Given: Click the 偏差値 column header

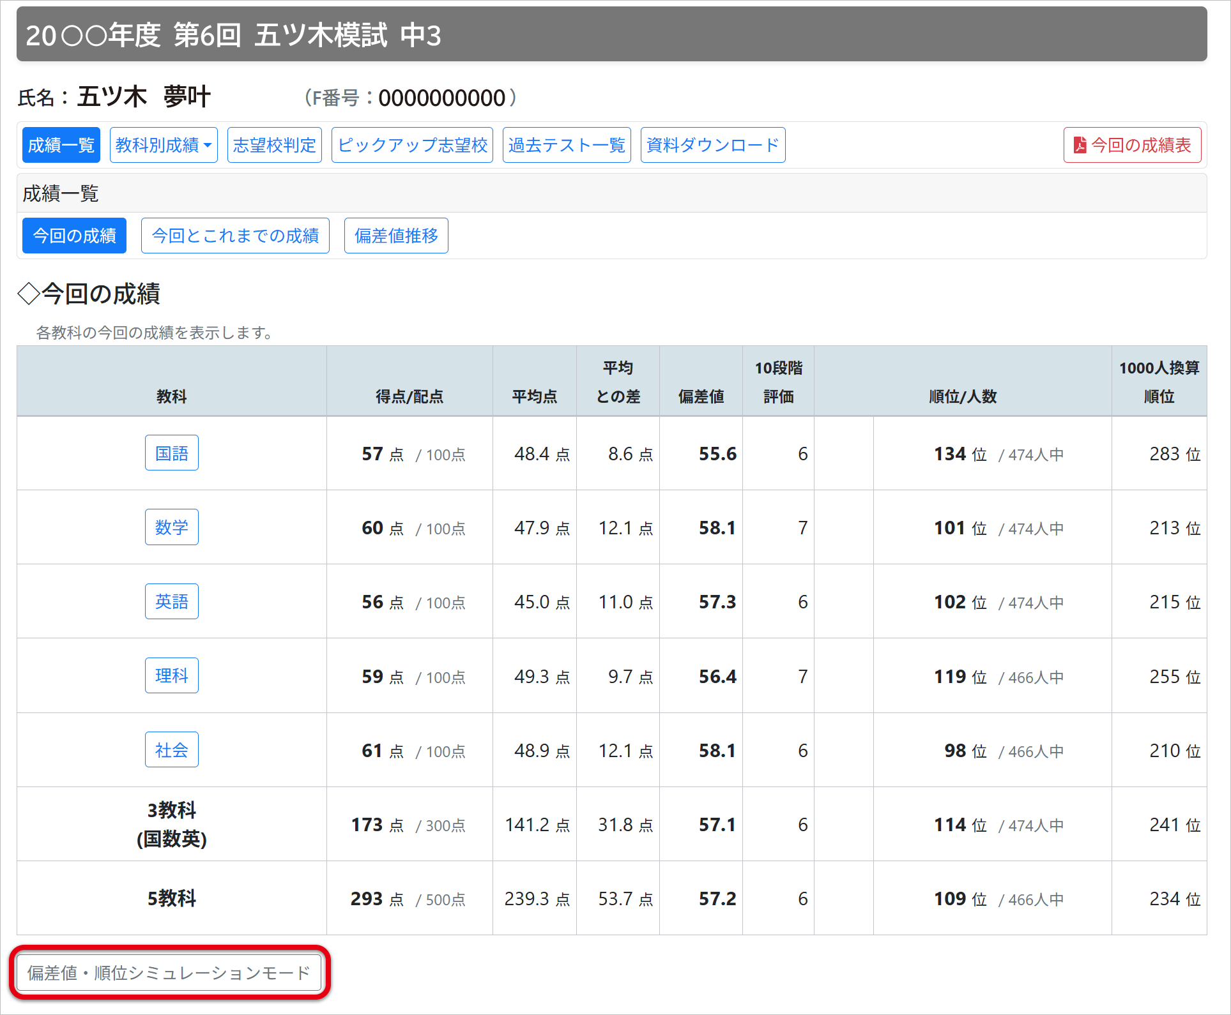Looking at the screenshot, I should click(701, 396).
